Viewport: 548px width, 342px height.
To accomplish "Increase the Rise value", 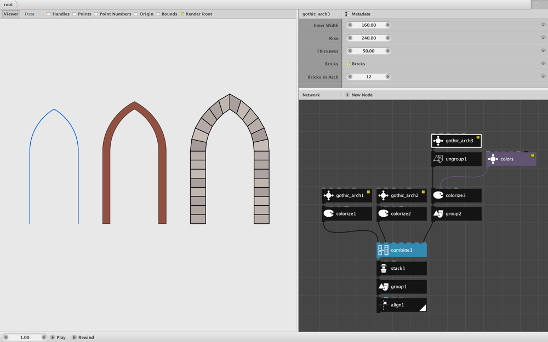I will click(387, 38).
